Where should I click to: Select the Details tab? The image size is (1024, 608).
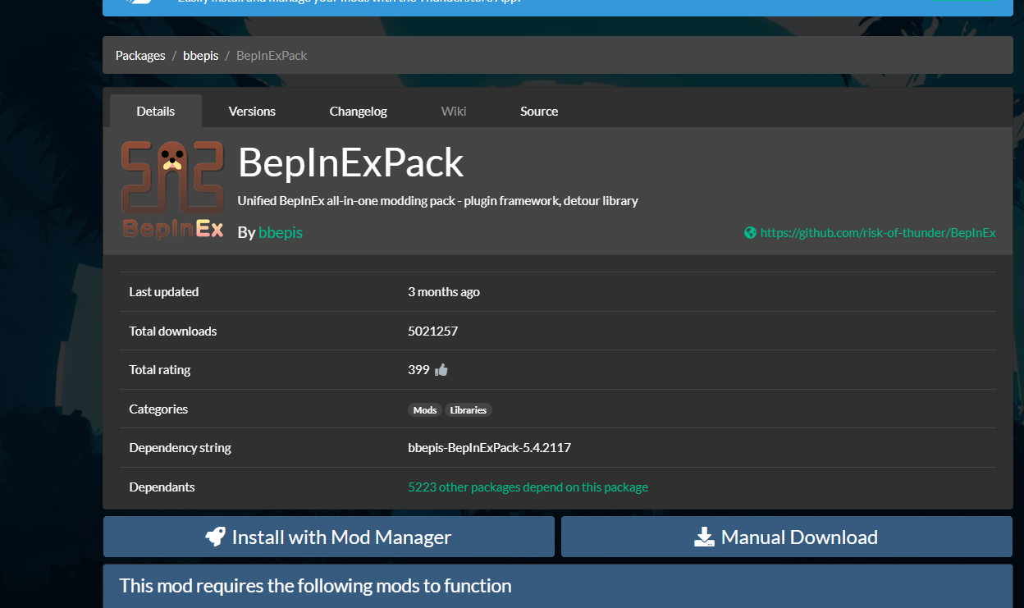(x=156, y=112)
